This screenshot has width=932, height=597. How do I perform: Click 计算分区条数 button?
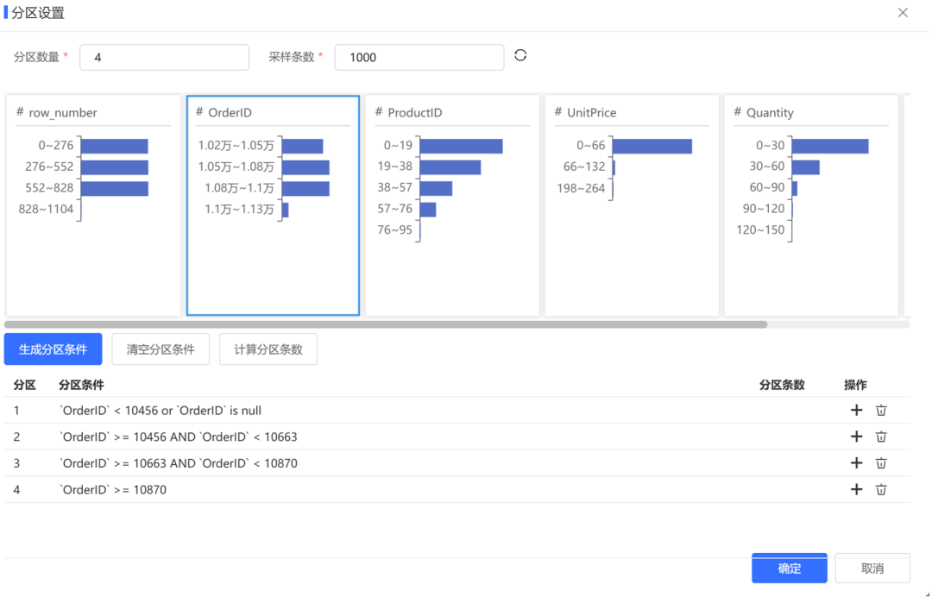[268, 349]
